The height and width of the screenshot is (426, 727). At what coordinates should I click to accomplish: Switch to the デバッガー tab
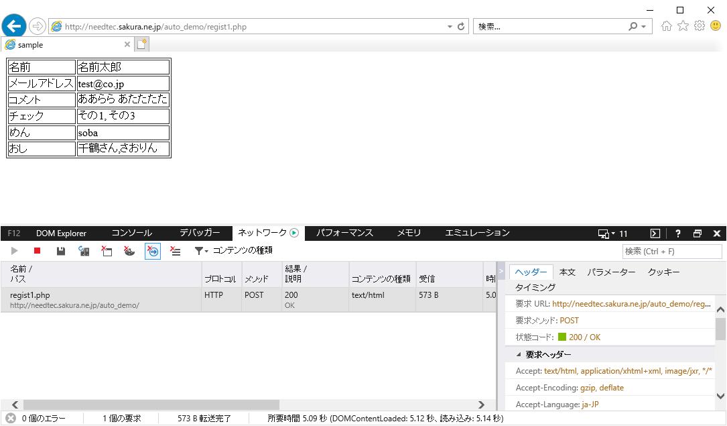(x=200, y=233)
